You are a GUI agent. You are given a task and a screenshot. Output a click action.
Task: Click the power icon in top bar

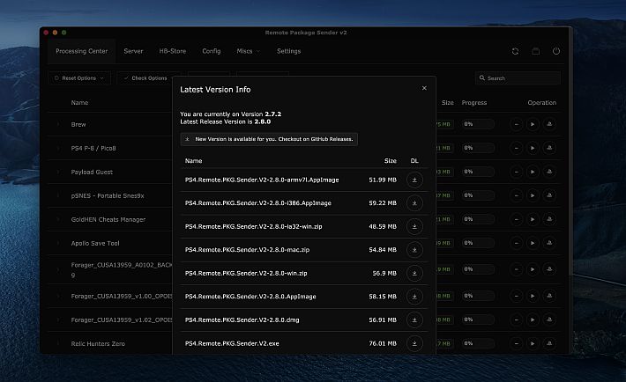(556, 51)
